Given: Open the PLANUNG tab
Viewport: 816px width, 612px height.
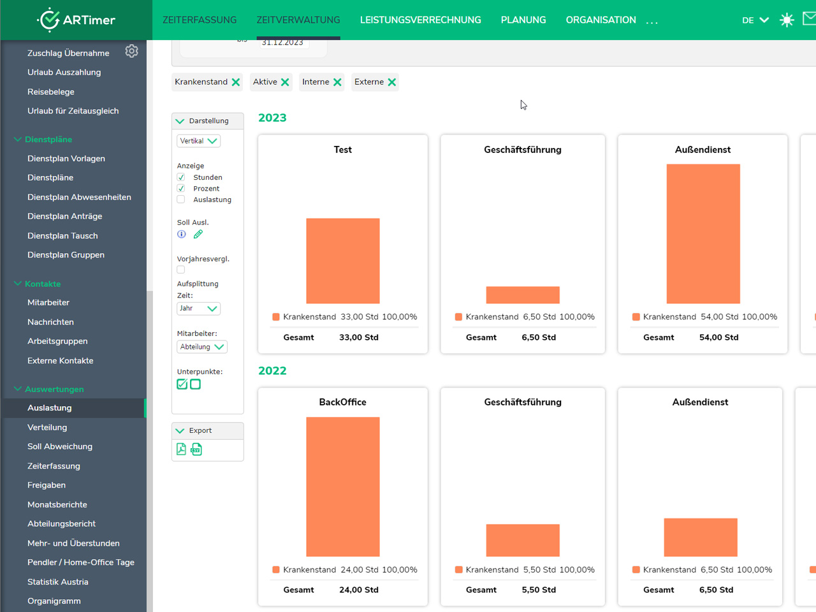Looking at the screenshot, I should click(x=523, y=20).
